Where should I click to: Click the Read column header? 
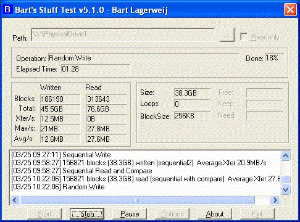point(93,88)
